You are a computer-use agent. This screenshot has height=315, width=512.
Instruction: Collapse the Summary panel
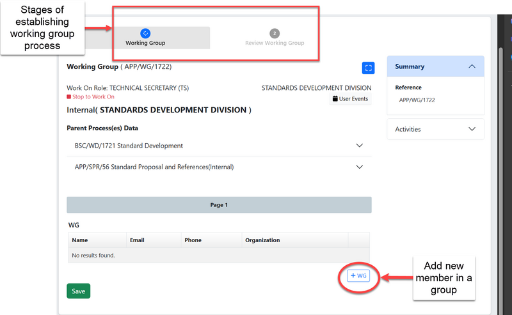tap(472, 66)
